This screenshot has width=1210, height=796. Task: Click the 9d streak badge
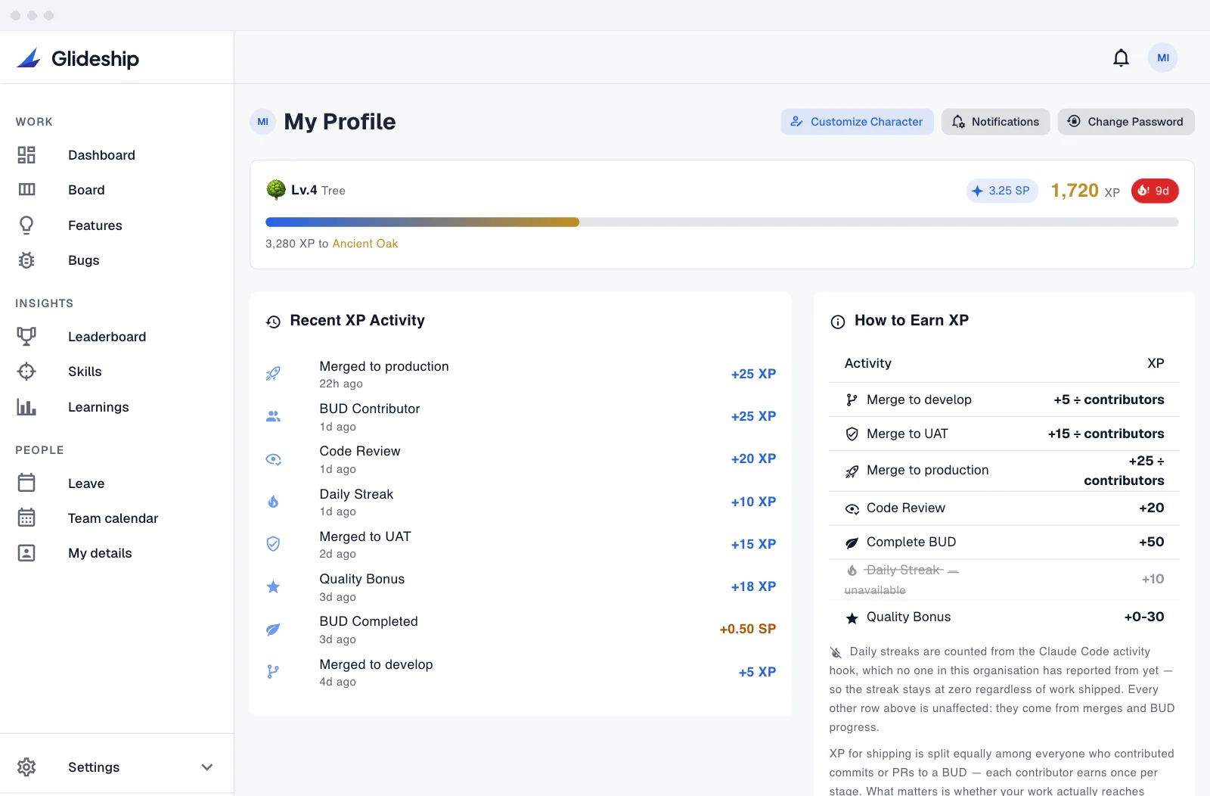(x=1155, y=191)
